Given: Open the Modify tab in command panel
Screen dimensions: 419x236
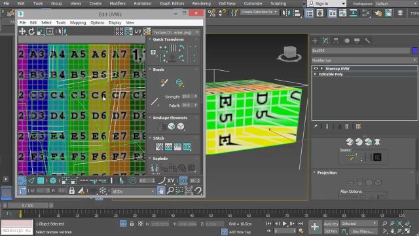Looking at the screenshot, I should pos(325,41).
